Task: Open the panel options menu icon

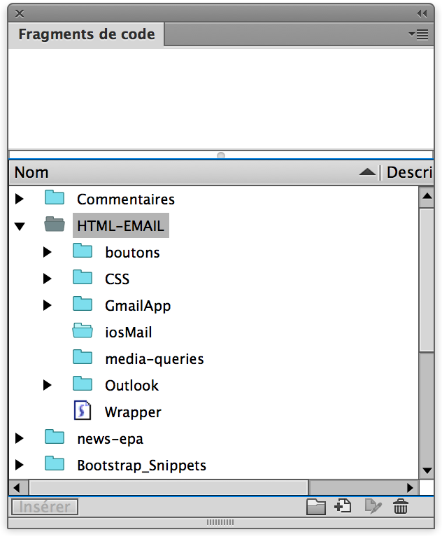Action: pyautogui.click(x=418, y=34)
